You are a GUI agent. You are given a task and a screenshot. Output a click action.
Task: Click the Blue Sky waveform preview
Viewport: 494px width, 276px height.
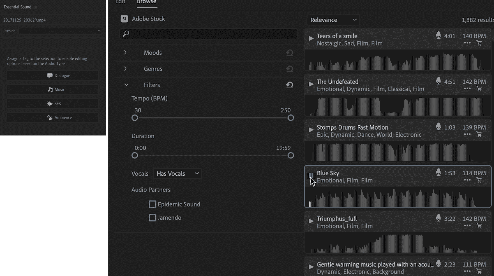coord(398,197)
